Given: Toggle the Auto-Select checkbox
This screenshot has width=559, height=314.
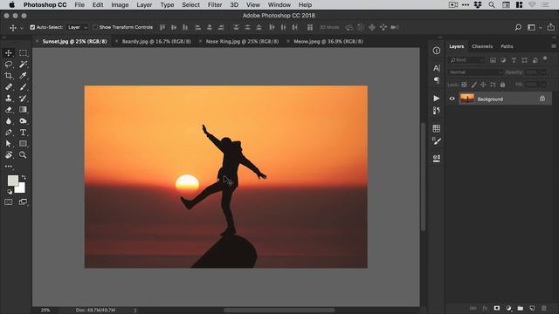Looking at the screenshot, I should (x=32, y=27).
